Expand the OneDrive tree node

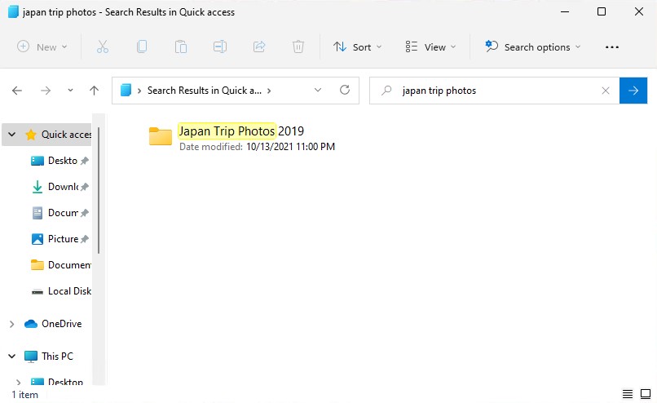click(11, 324)
